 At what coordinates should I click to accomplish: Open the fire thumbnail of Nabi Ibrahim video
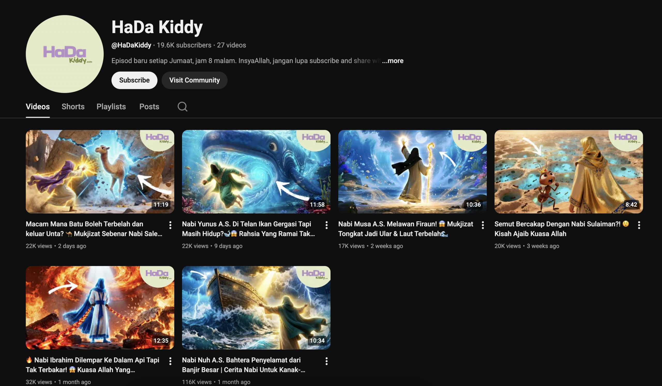(100, 307)
